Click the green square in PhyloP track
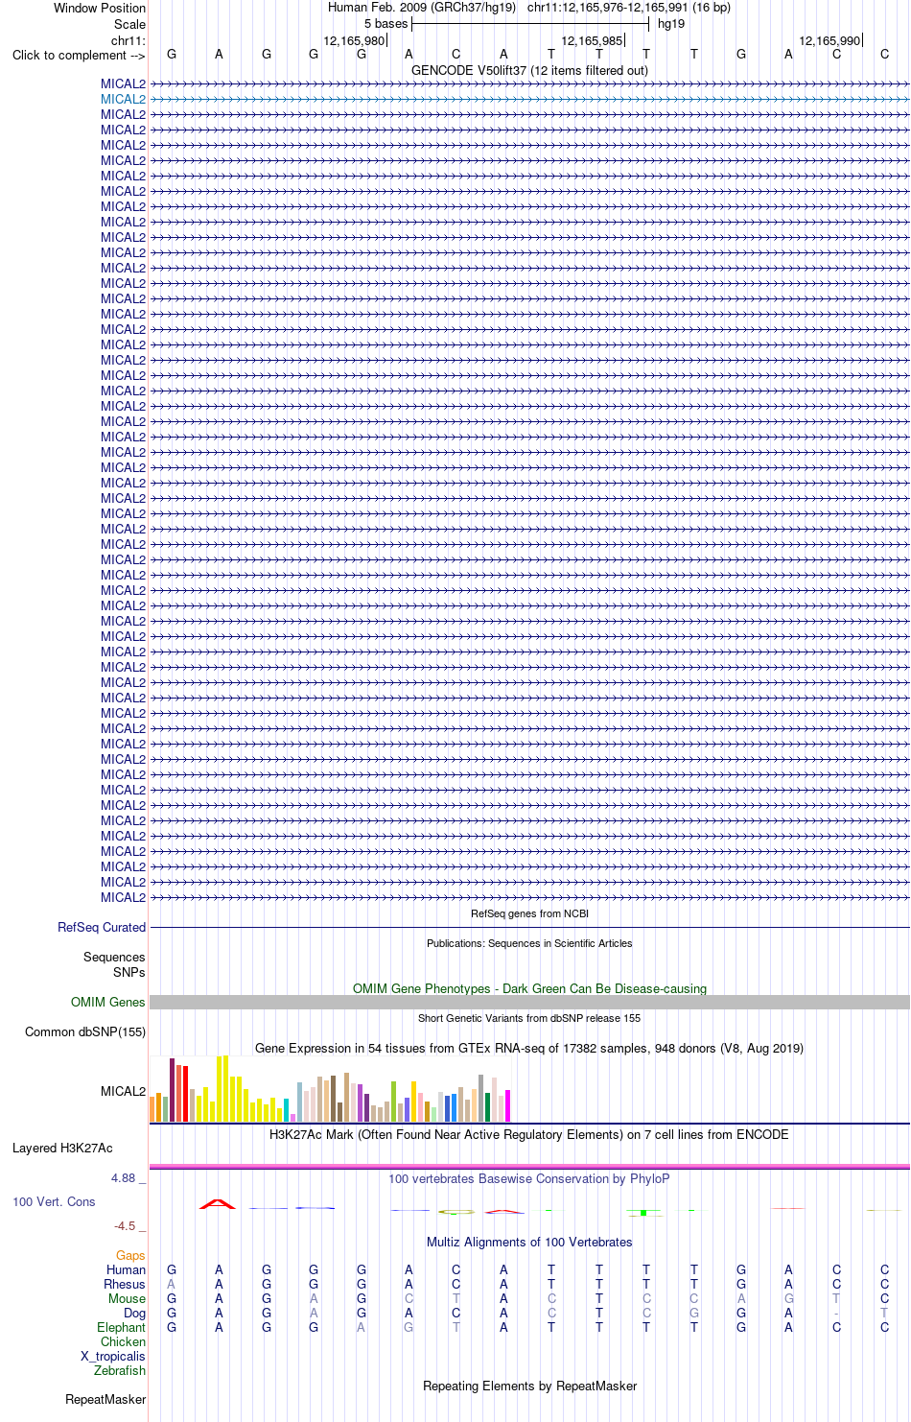 [x=644, y=1213]
